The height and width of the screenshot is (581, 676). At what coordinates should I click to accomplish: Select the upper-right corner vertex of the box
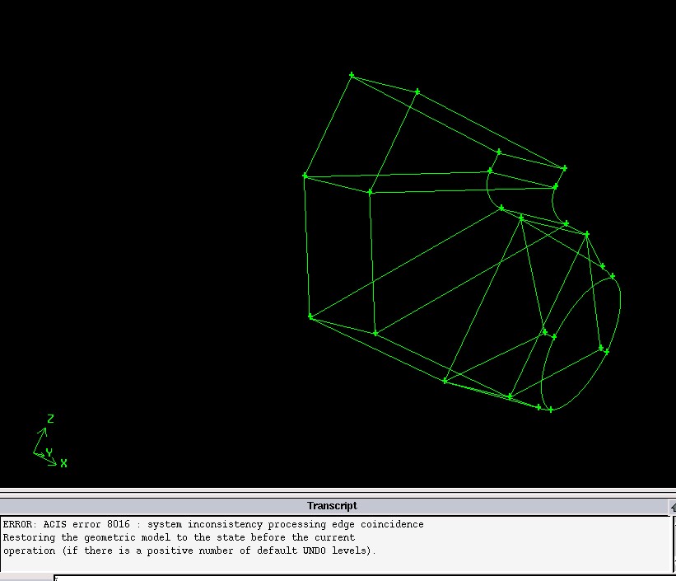tap(565, 168)
